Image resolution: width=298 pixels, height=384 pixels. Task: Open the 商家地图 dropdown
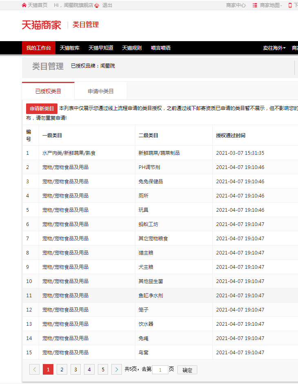pyautogui.click(x=271, y=5)
